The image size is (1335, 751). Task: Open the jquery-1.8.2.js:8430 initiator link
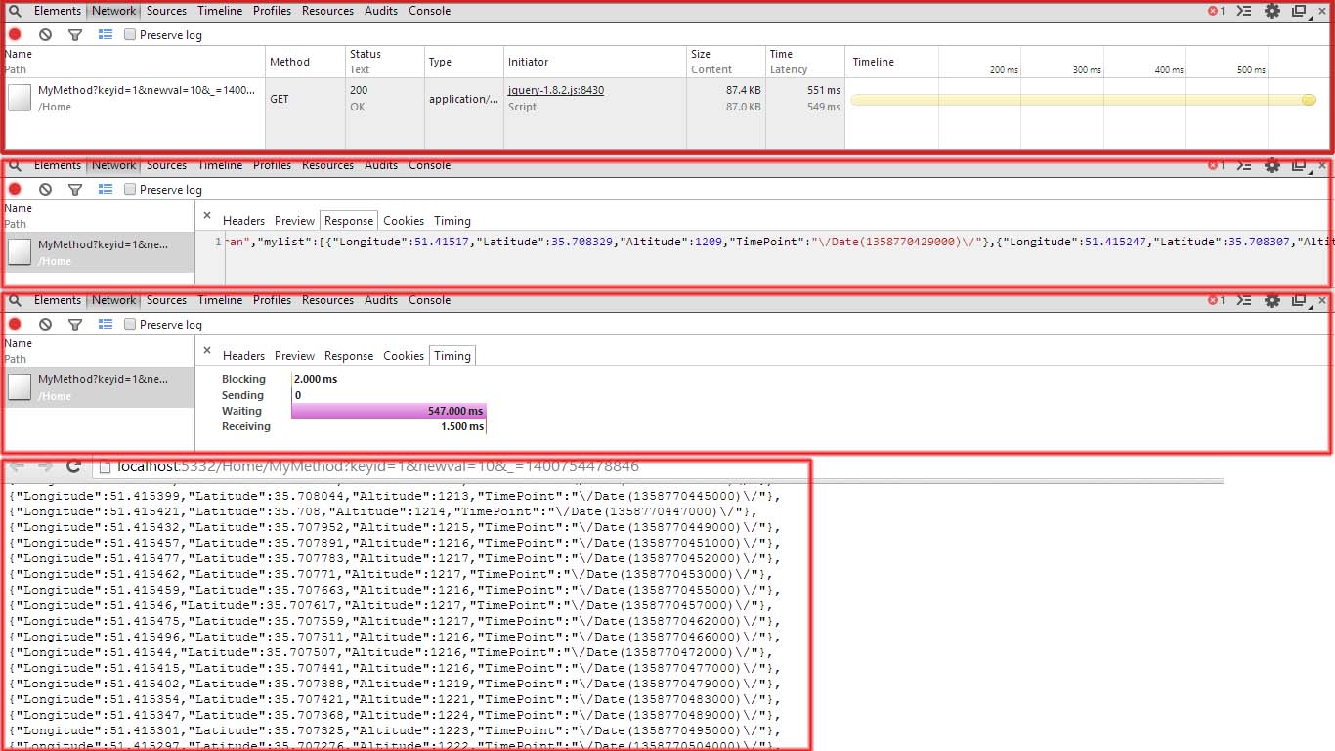tap(555, 90)
